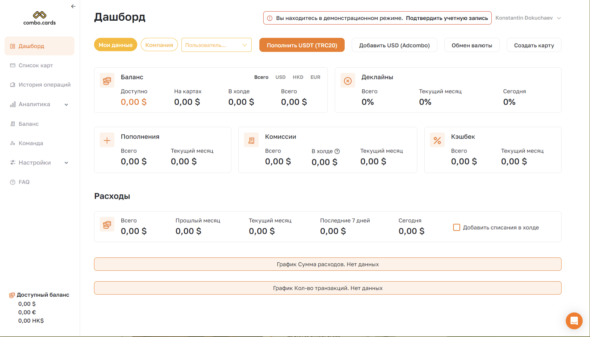Click График Кол-во транзакций banner
Image resolution: width=590 pixels, height=337 pixels.
[328, 288]
